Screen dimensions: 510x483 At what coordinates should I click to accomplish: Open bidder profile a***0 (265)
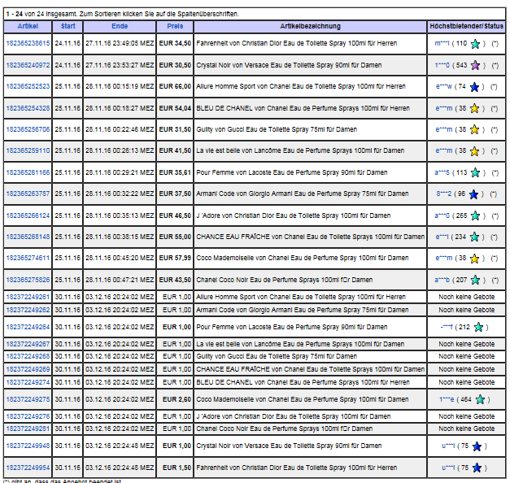pos(442,215)
